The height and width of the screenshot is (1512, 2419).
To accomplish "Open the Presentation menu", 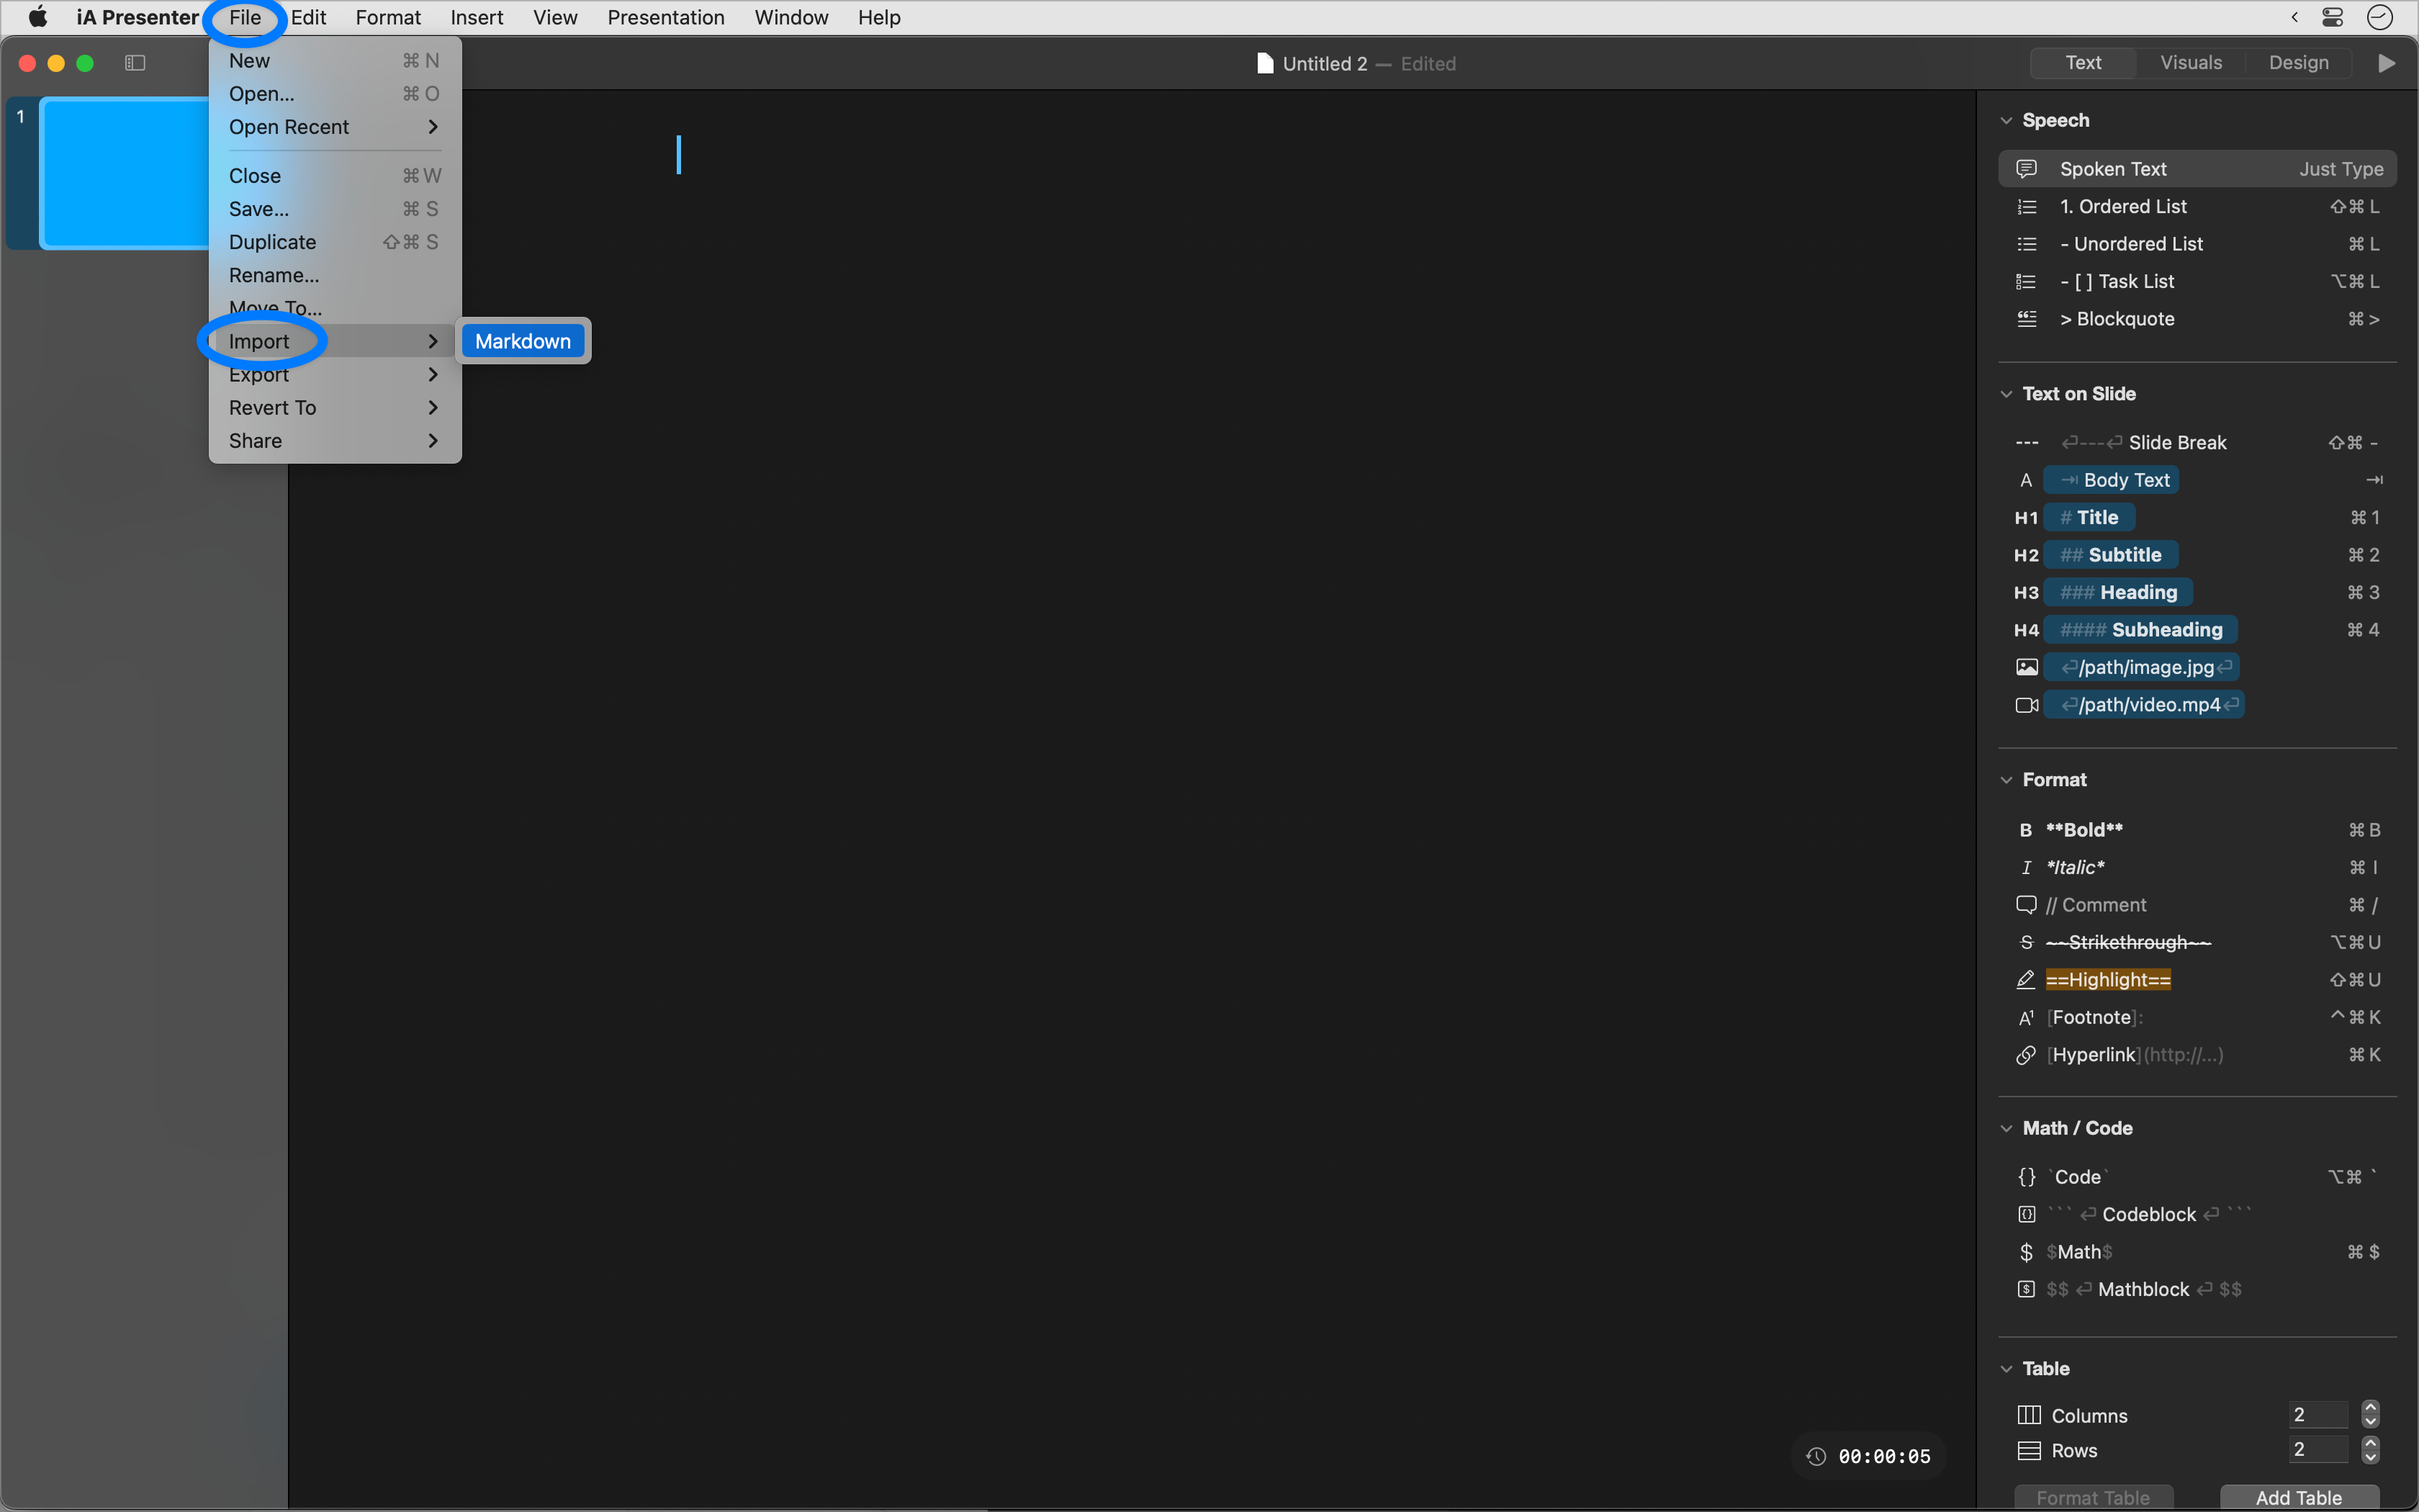I will (x=666, y=17).
